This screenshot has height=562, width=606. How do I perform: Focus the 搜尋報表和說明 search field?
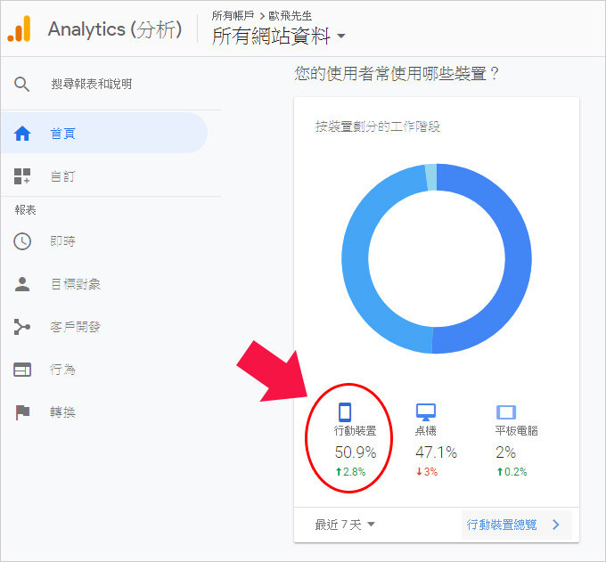[92, 84]
